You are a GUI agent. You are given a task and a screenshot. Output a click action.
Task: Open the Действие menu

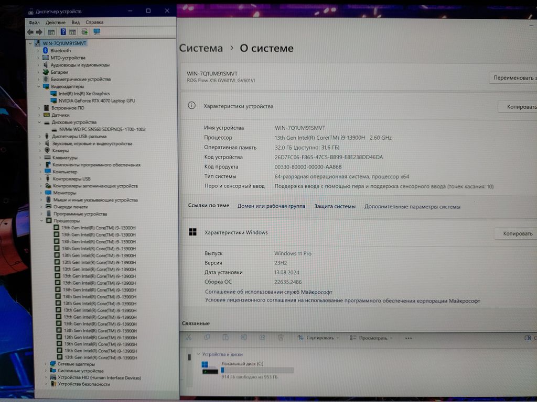coord(56,23)
